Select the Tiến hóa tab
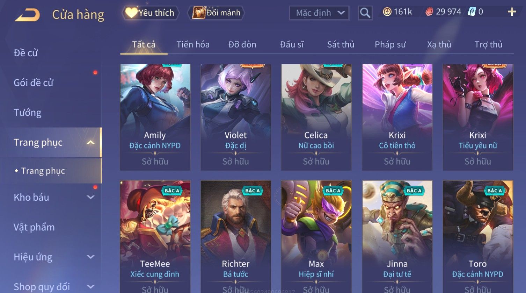 pyautogui.click(x=193, y=44)
